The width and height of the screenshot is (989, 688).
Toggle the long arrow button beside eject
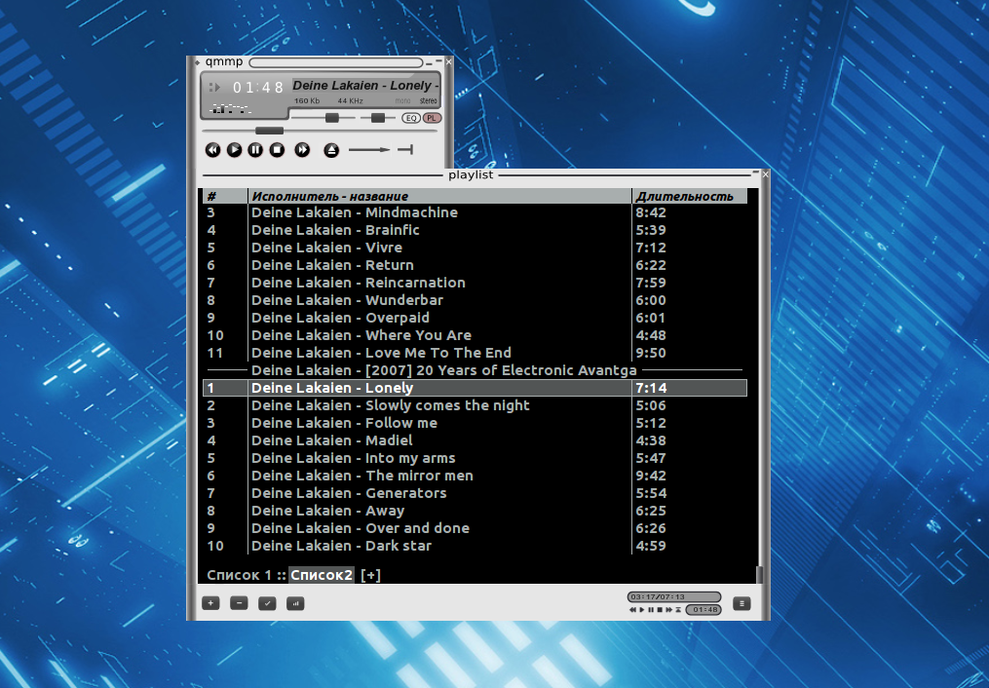pyautogui.click(x=369, y=149)
